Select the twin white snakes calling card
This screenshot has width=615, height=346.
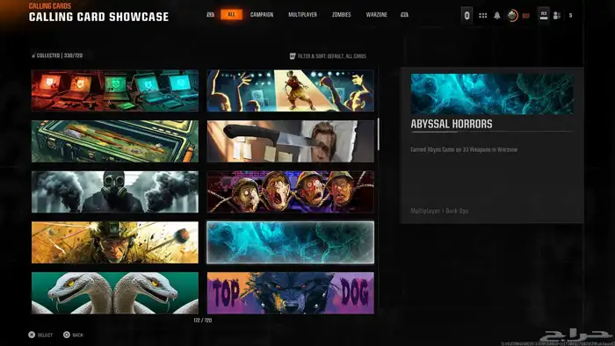115,293
